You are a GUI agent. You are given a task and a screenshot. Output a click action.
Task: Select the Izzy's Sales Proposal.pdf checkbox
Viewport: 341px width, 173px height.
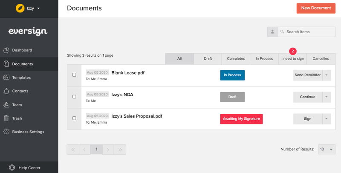pos(74,118)
